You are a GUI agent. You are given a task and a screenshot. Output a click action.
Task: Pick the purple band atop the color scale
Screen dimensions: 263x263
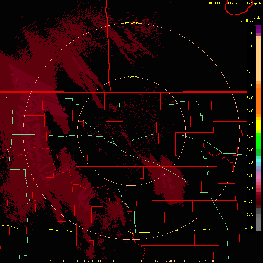pyautogui.click(x=258, y=29)
